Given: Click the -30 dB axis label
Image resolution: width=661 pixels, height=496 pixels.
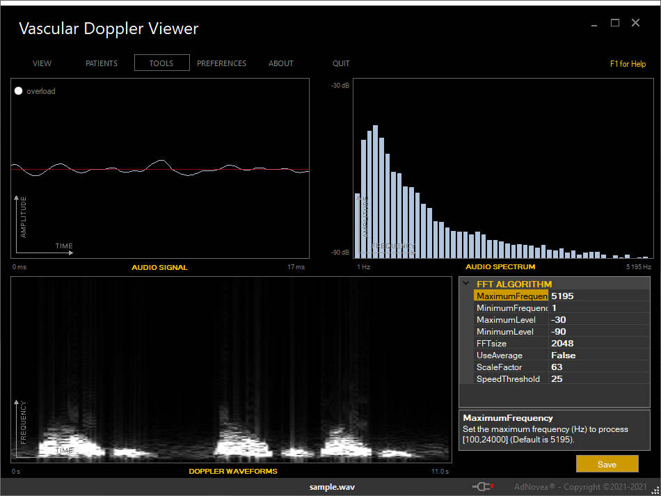Looking at the screenshot, I should tap(340, 86).
